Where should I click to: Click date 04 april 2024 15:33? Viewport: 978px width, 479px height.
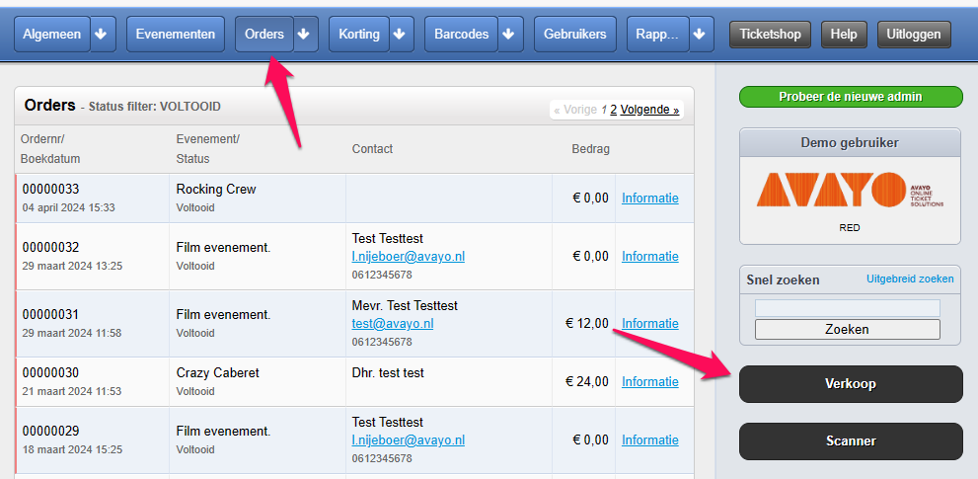point(69,207)
